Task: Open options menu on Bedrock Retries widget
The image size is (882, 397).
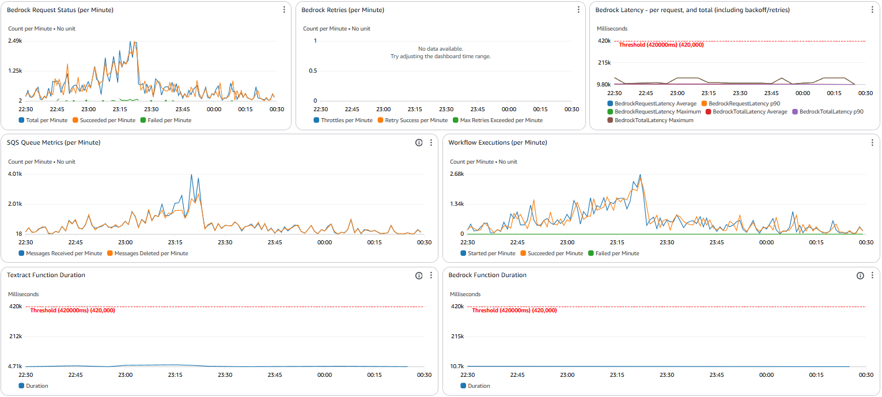Action: (578, 9)
